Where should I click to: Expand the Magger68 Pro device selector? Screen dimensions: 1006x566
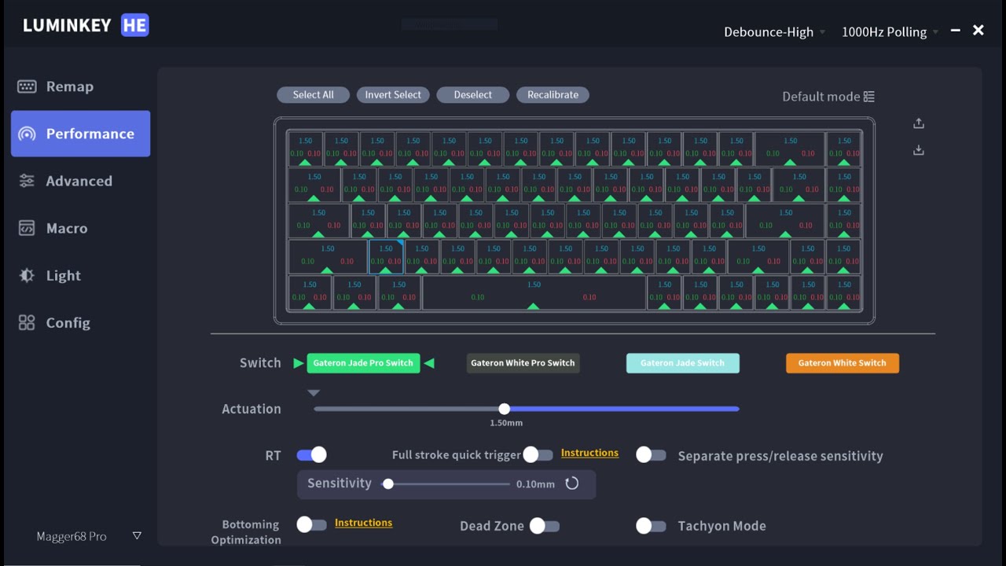click(136, 535)
